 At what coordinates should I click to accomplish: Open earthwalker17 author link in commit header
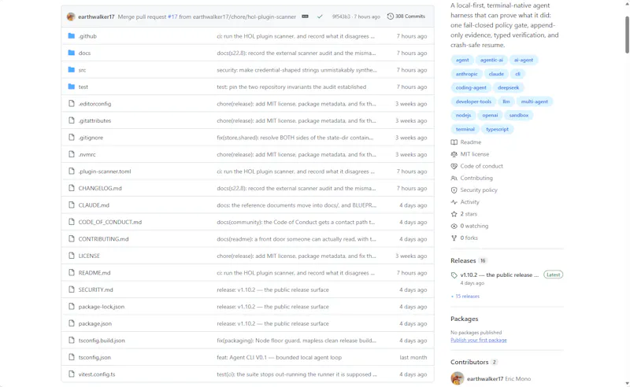point(96,17)
